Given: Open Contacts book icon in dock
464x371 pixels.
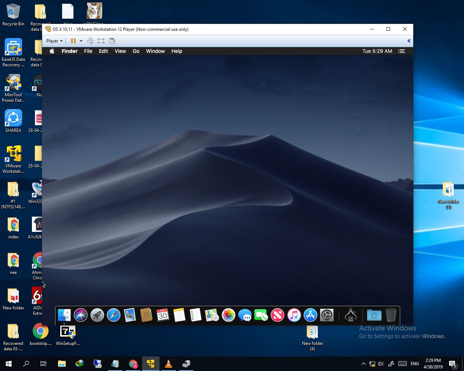Looking at the screenshot, I should pos(146,315).
